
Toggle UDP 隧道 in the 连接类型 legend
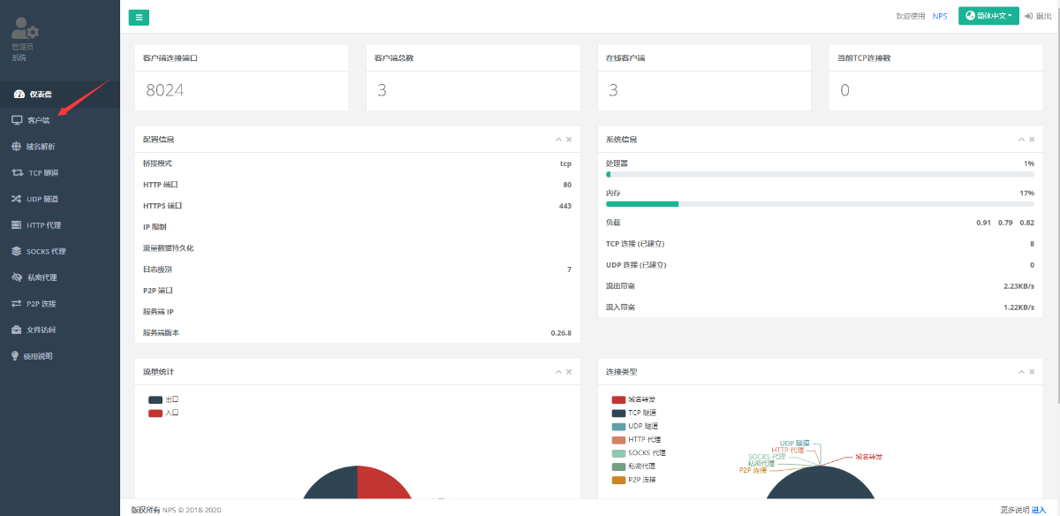coord(634,426)
